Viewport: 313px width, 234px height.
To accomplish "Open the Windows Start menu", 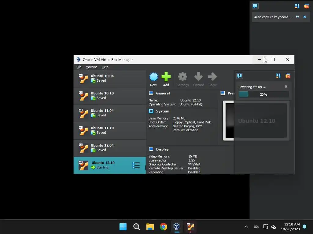I will 123,227.
